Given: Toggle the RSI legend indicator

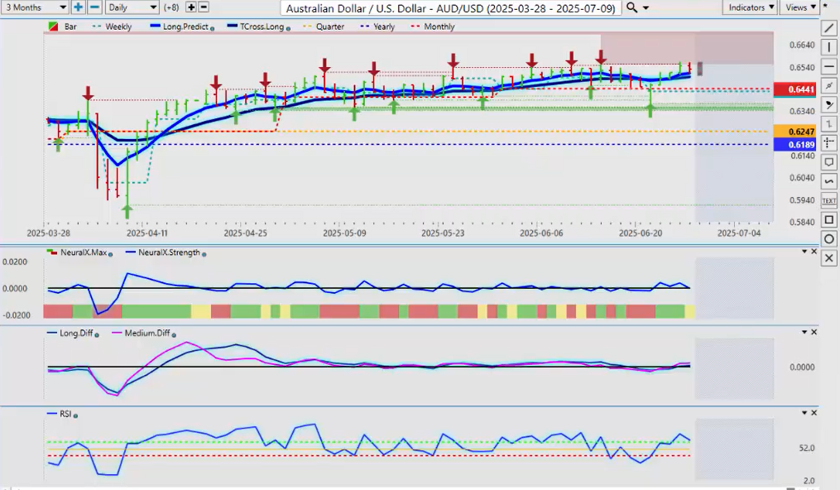Looking at the screenshot, I should tap(64, 414).
